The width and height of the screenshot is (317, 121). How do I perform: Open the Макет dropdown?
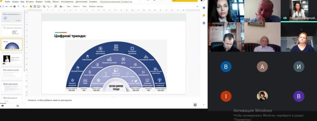[x=76, y=6]
